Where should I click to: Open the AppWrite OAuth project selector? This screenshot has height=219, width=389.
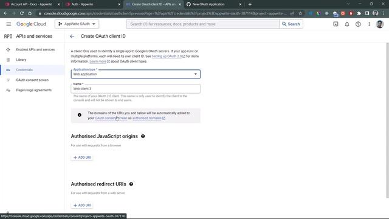tap(77, 24)
